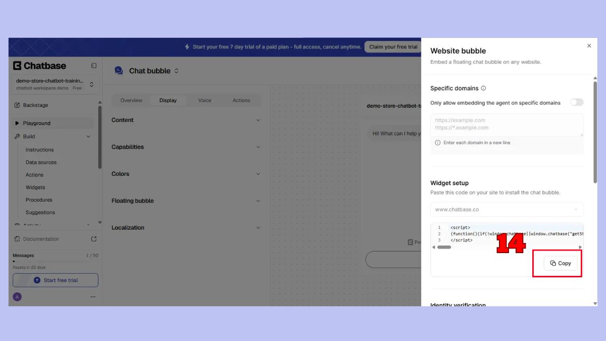Click the sidebar vertical scrollbar
This screenshot has height=341, width=606.
[100, 136]
